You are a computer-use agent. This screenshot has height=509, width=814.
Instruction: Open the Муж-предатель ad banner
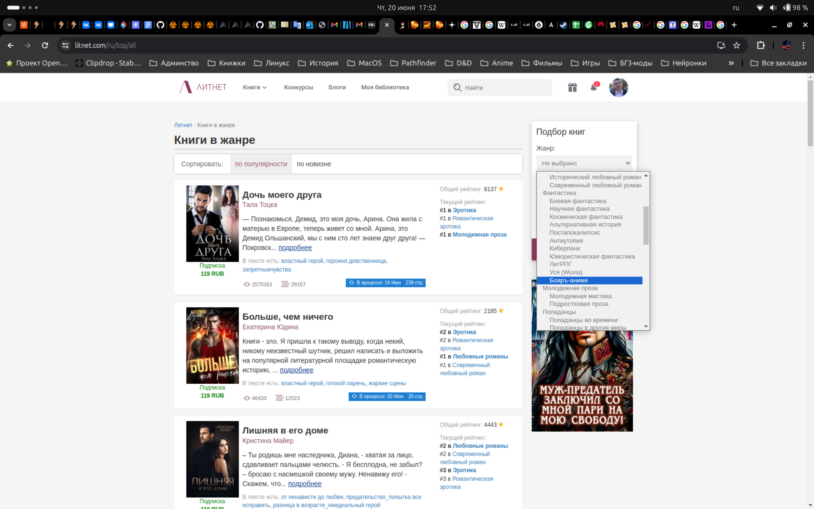582,381
